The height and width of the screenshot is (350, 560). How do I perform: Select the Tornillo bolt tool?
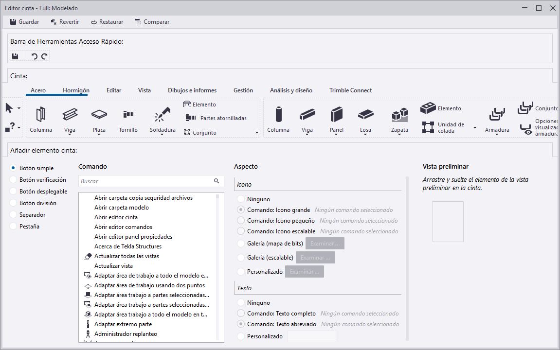tap(128, 115)
